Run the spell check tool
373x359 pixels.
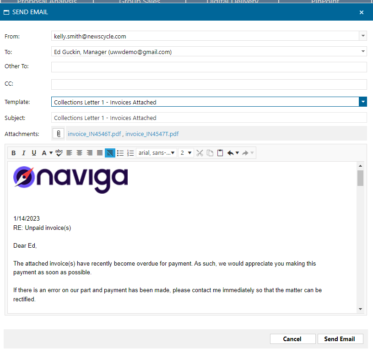59,153
